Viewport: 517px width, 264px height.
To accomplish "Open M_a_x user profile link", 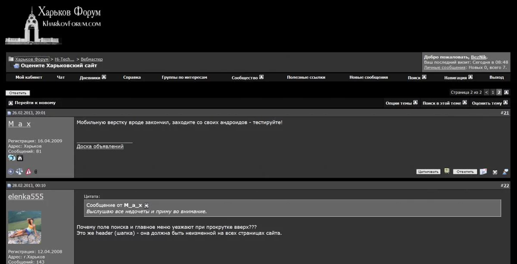I will [x=19, y=123].
